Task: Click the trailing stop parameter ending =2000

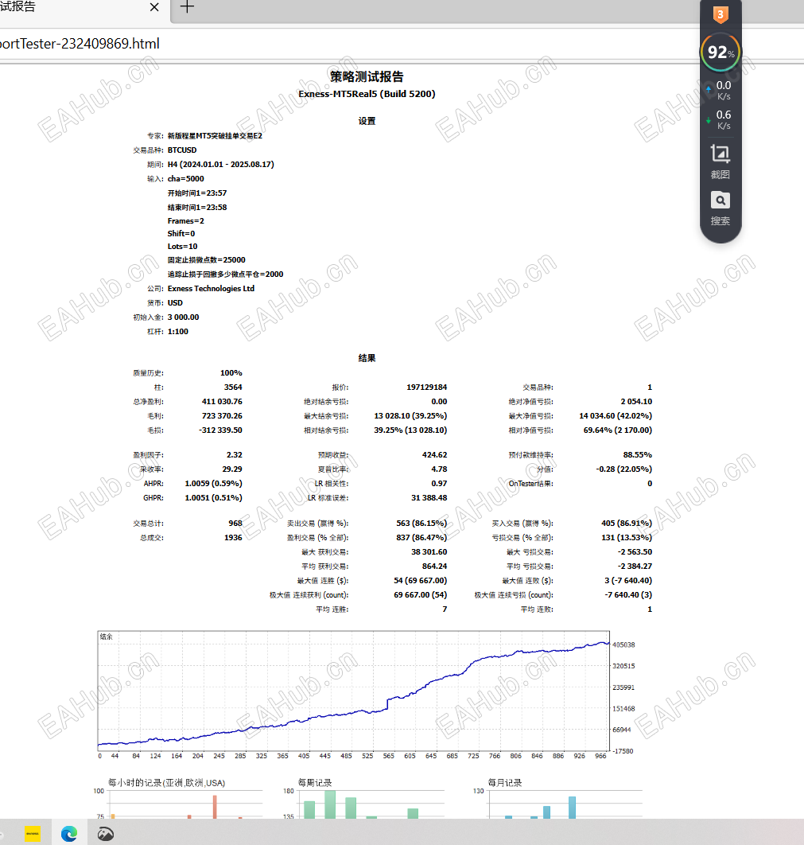Action: [x=225, y=275]
